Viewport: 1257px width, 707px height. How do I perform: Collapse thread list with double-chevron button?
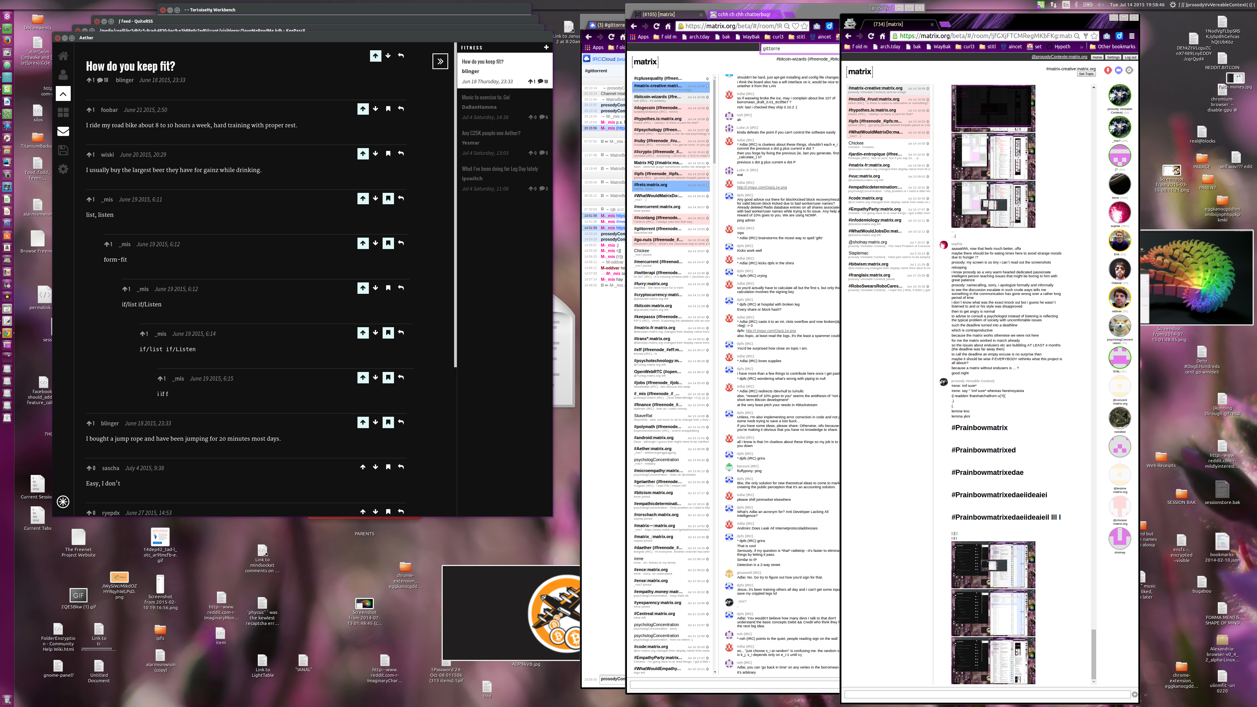pyautogui.click(x=440, y=62)
